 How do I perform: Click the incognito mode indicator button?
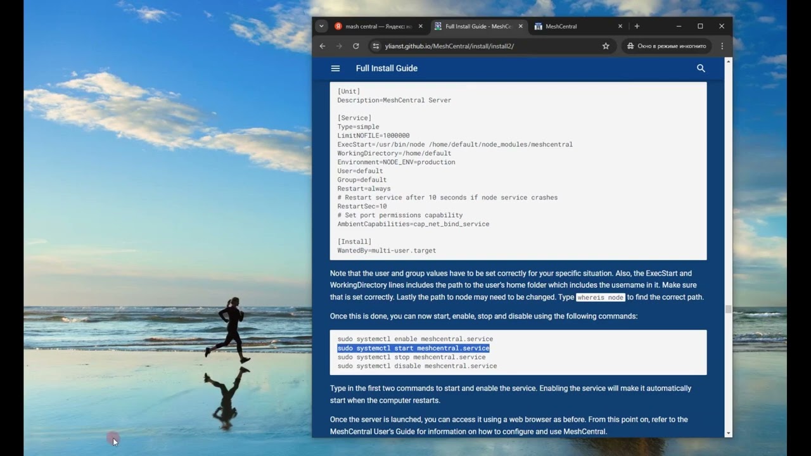coord(667,46)
